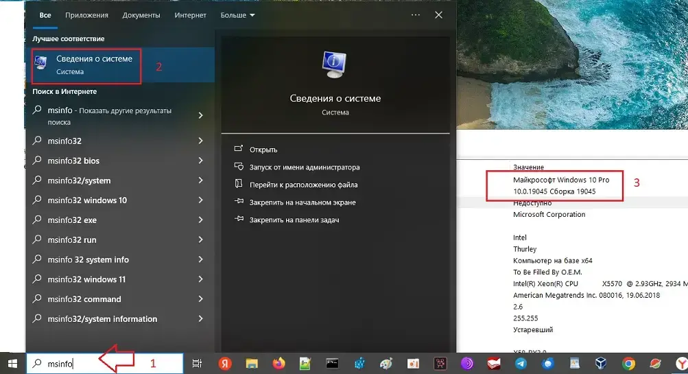Expand arrow next to msinfo32 windows 10

pyautogui.click(x=200, y=200)
